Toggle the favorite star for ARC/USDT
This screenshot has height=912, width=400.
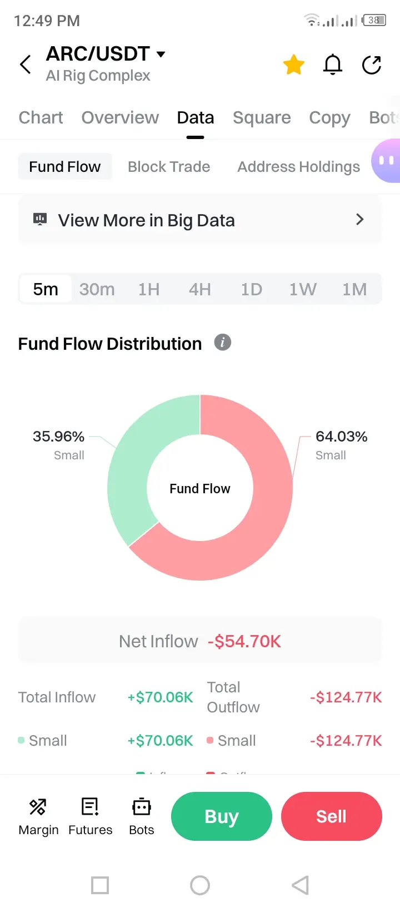click(293, 65)
